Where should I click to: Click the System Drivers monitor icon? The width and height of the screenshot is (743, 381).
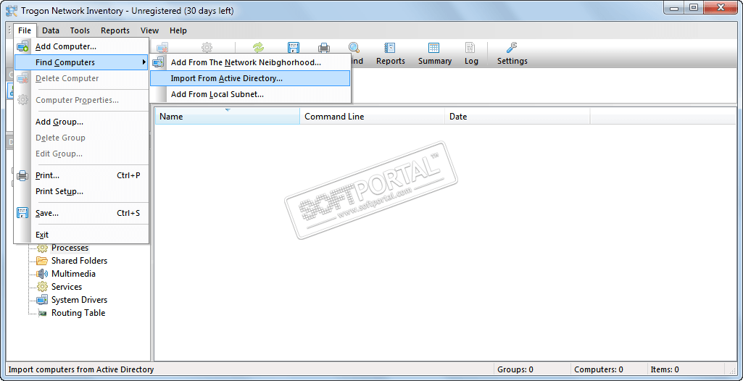click(43, 300)
